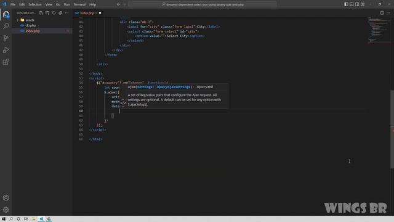The image size is (394, 222).
Task: Open the File menu
Action: (13, 4)
